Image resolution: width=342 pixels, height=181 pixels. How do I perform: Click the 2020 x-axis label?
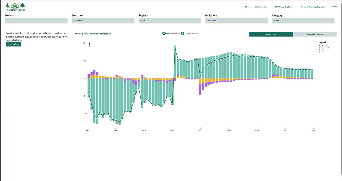[x=172, y=130]
